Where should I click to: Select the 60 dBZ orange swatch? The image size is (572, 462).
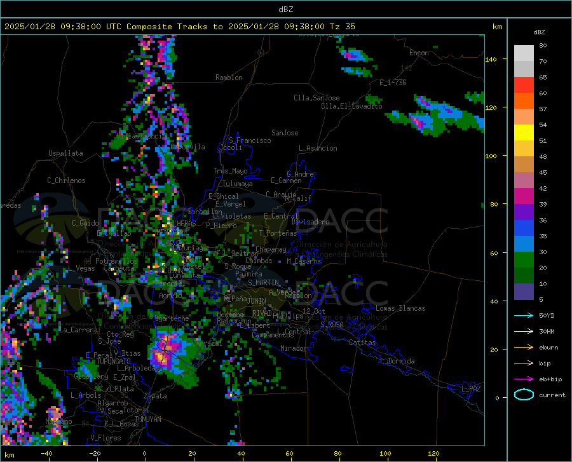[x=524, y=101]
